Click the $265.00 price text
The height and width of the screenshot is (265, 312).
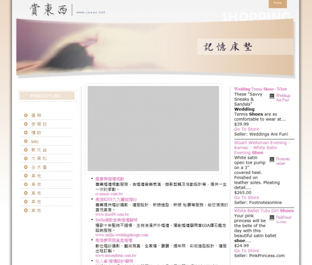pyautogui.click(x=243, y=193)
